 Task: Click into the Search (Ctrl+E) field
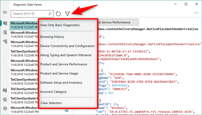point(32,14)
